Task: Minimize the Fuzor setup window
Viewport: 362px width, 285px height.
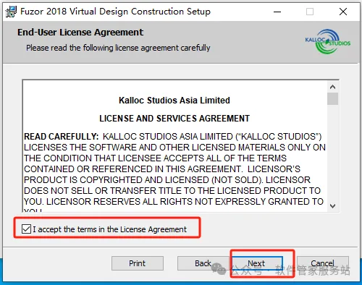Action: pyautogui.click(x=277, y=12)
